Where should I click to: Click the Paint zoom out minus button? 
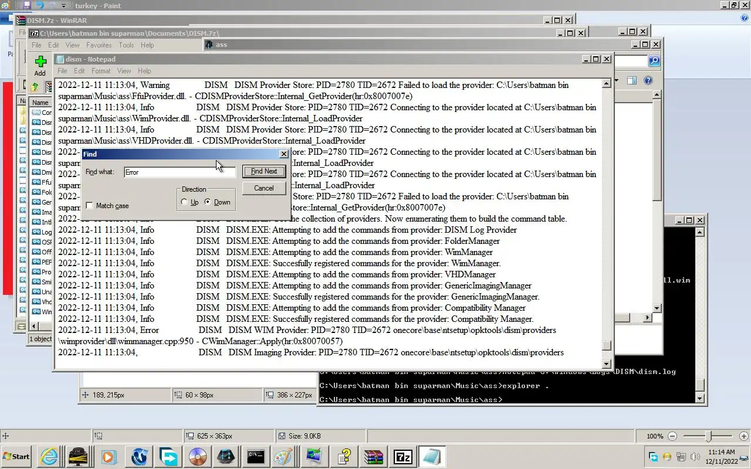tap(672, 436)
